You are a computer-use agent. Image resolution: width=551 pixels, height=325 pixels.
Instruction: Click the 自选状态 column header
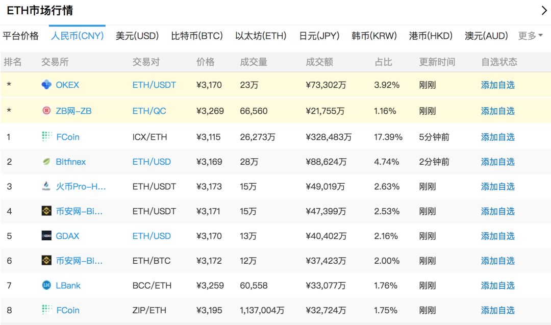[499, 62]
